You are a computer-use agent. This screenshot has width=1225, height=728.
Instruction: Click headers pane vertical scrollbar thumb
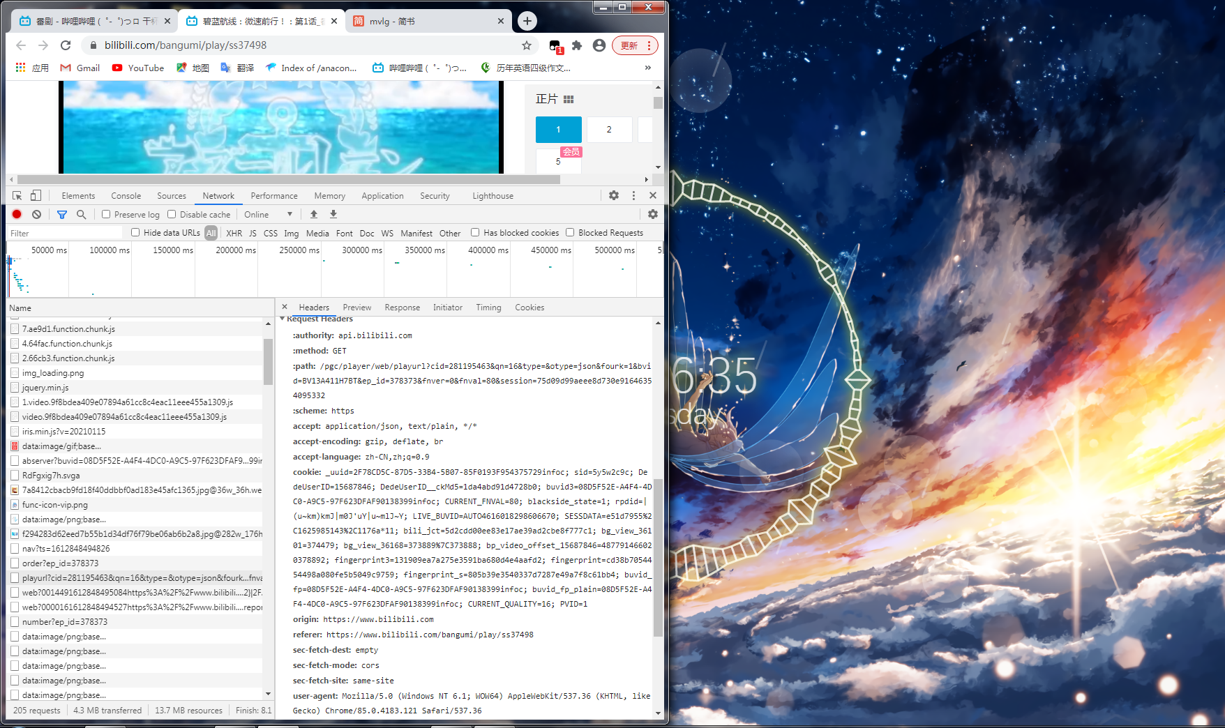coord(658,558)
